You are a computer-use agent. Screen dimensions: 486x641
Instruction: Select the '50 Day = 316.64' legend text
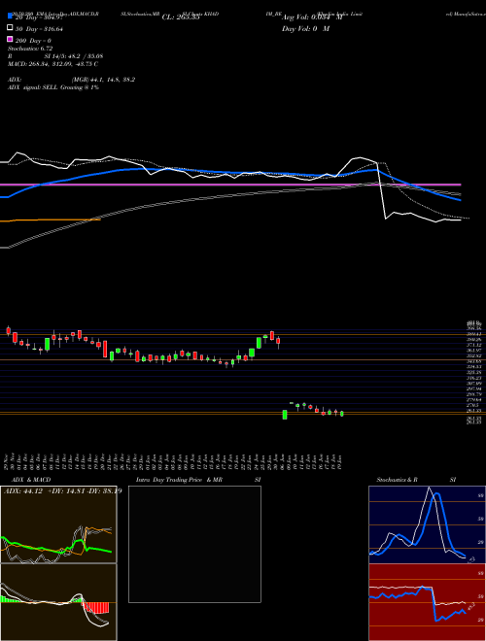pyautogui.click(x=39, y=29)
